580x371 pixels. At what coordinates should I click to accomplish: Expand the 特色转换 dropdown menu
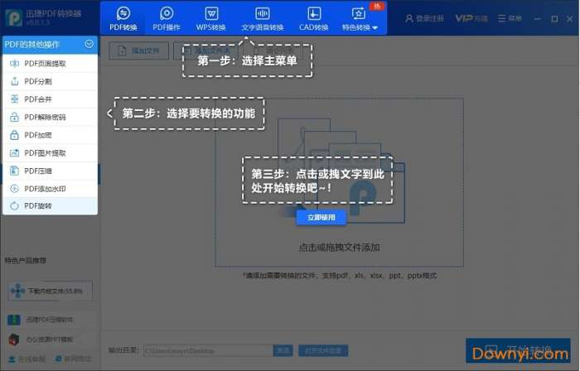pos(360,18)
